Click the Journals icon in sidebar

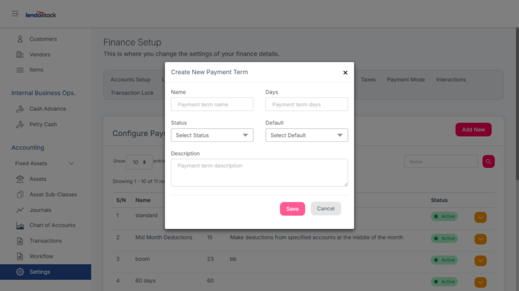click(20, 210)
